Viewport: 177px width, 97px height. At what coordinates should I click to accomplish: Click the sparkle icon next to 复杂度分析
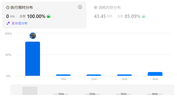pyautogui.click(x=8, y=23)
